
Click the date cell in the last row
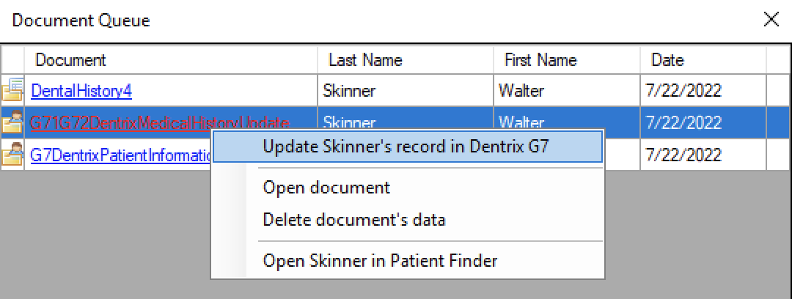pyautogui.click(x=683, y=155)
